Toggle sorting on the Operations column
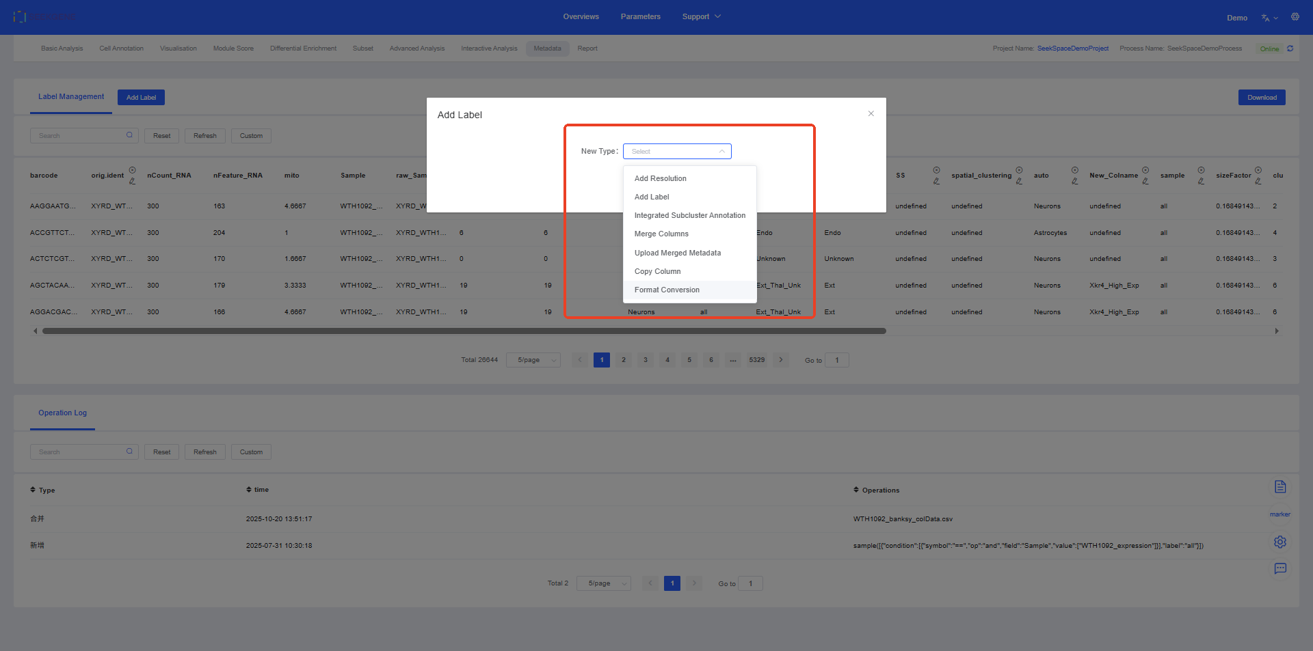Image resolution: width=1313 pixels, height=651 pixels. coord(856,490)
